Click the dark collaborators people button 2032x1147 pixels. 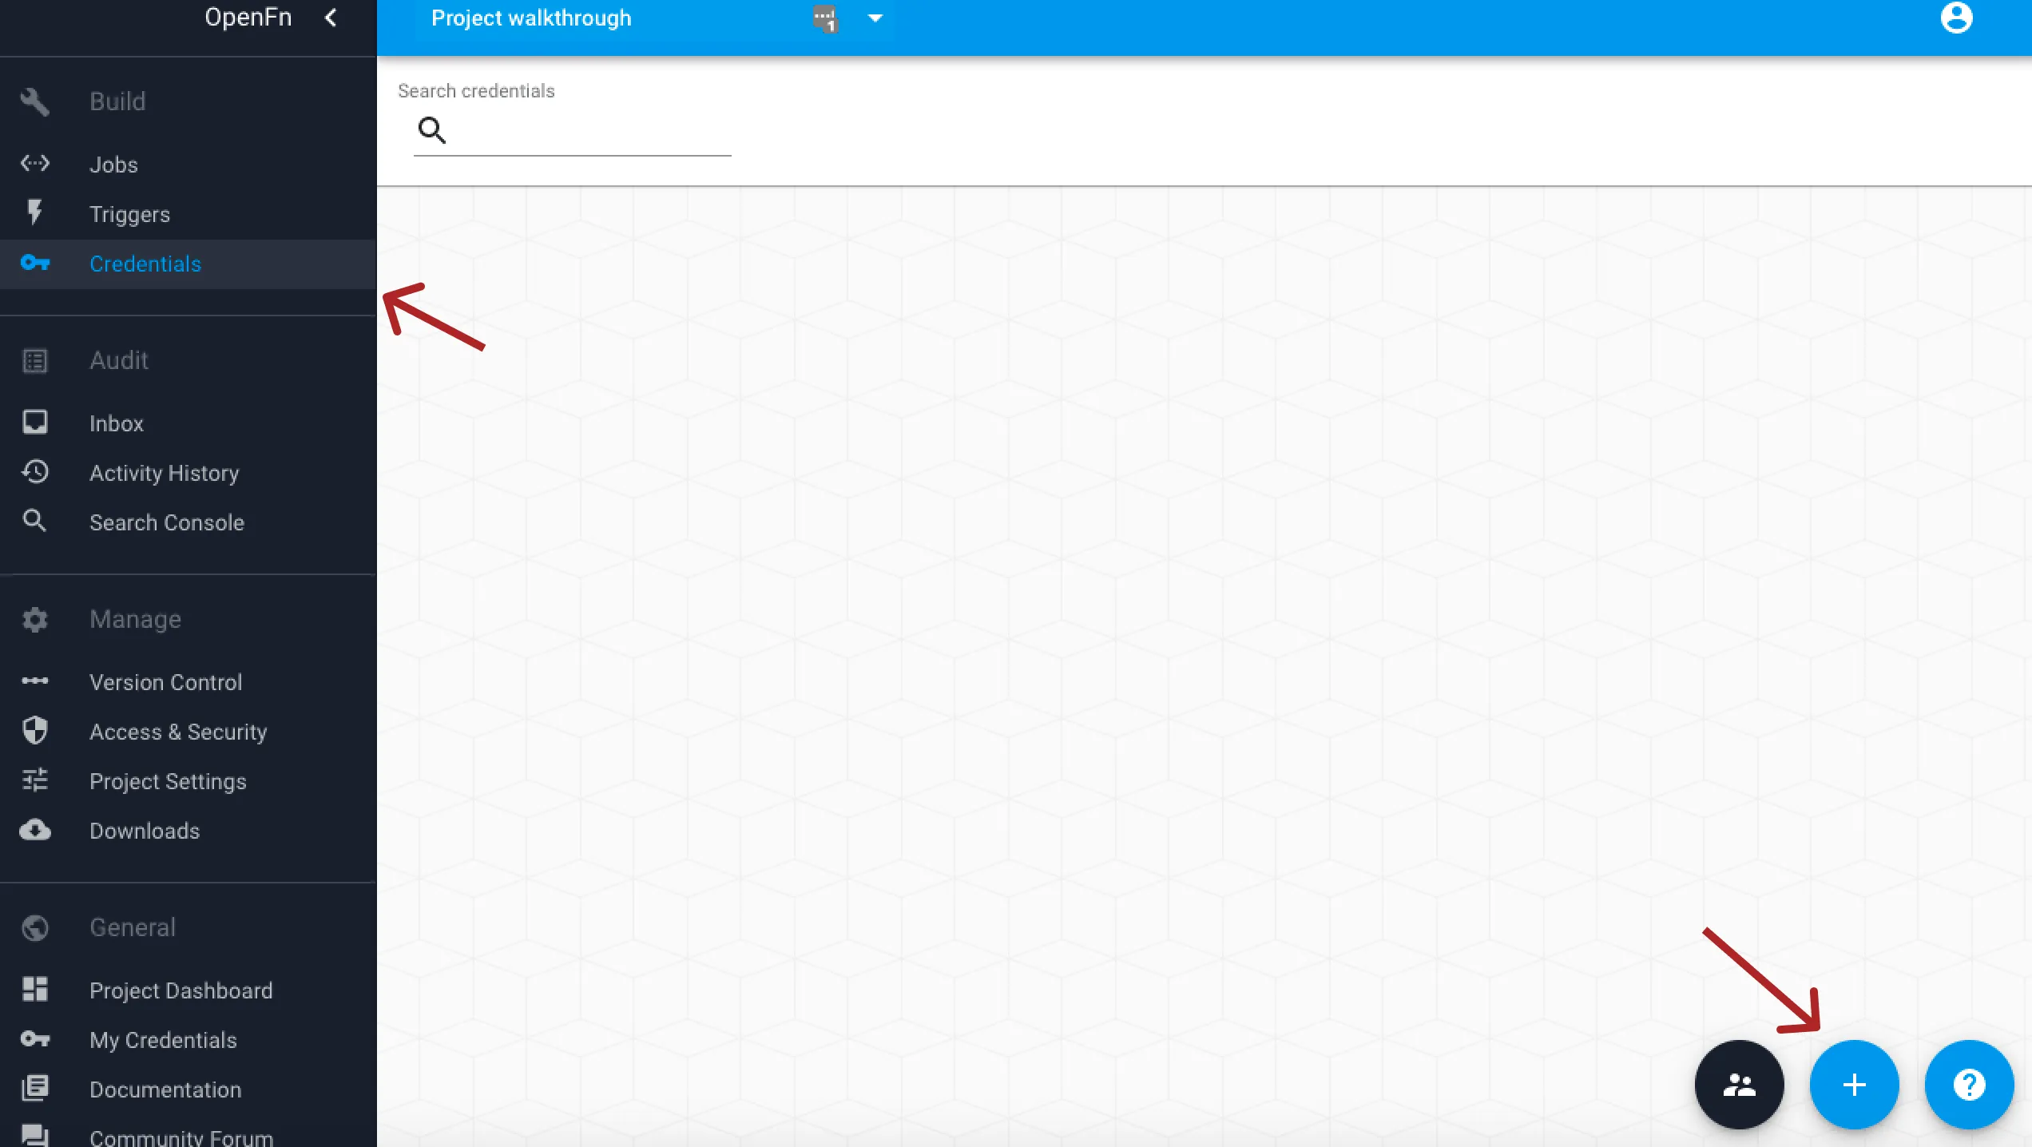pyautogui.click(x=1739, y=1084)
